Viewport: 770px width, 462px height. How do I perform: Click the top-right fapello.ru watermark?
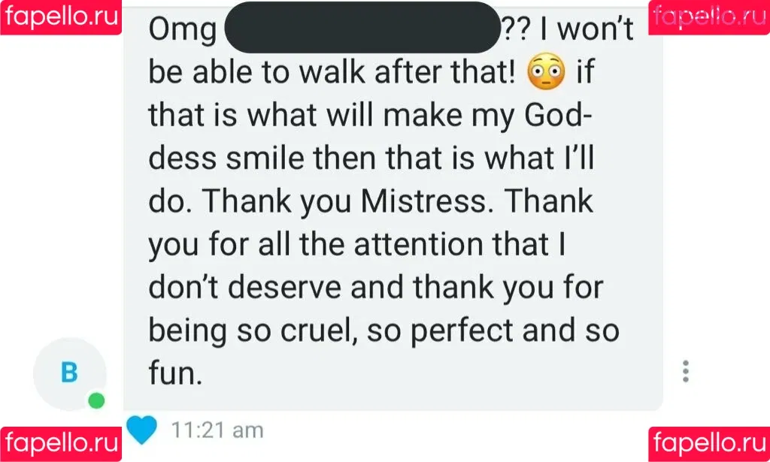coord(708,17)
